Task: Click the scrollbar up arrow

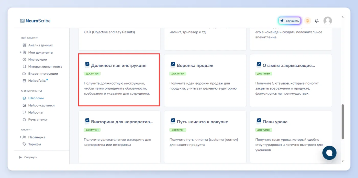Action: click(x=343, y=17)
